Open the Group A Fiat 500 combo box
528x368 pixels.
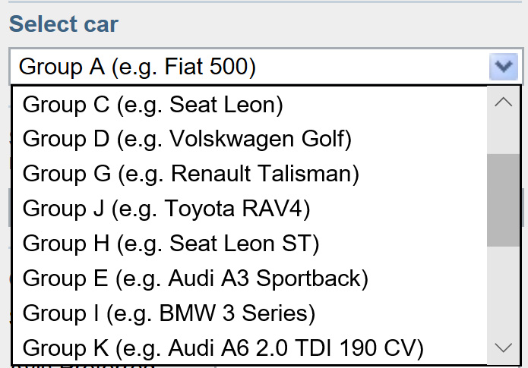point(251,68)
